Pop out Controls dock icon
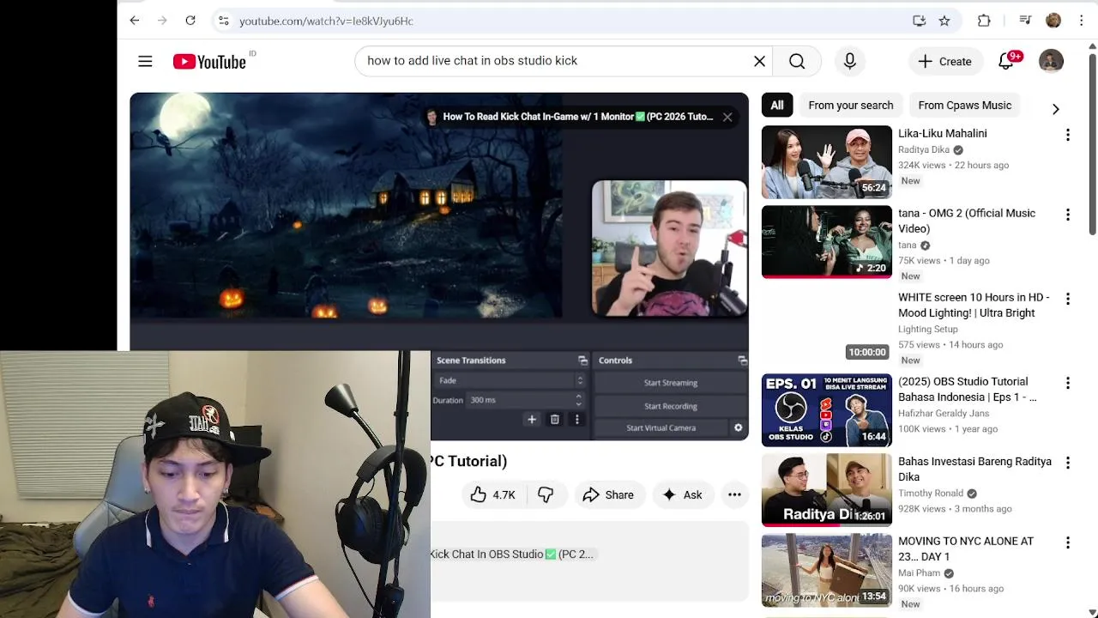The image size is (1098, 618). click(x=742, y=360)
